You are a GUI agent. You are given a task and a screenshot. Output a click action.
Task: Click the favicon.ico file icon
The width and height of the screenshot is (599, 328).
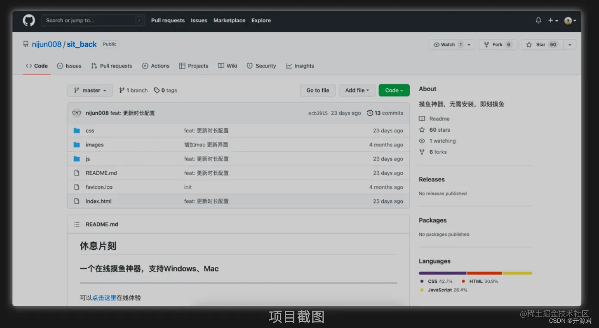tap(77, 187)
